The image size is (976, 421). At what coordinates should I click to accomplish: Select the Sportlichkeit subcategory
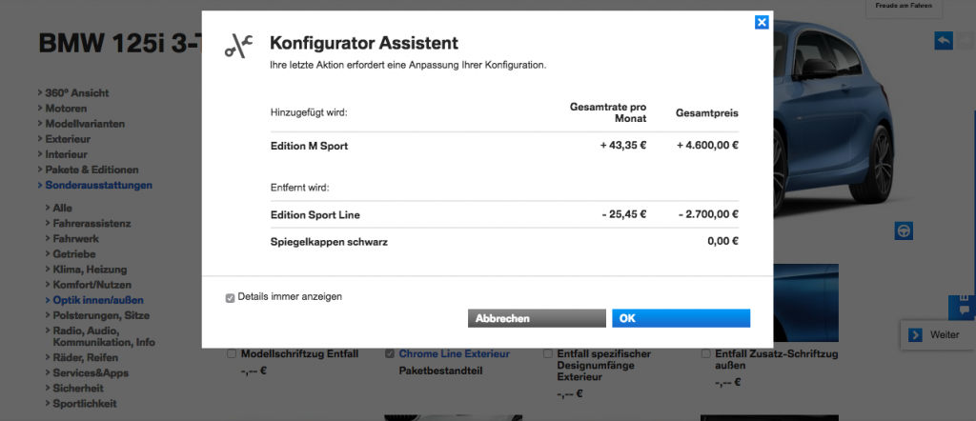85,404
